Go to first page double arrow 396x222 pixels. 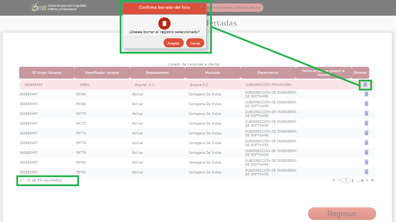click(x=334, y=180)
